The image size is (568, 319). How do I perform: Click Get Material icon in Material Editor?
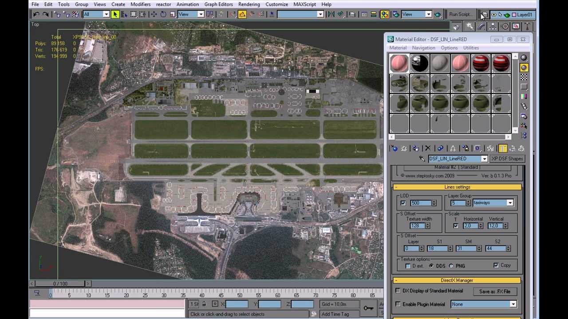point(394,148)
